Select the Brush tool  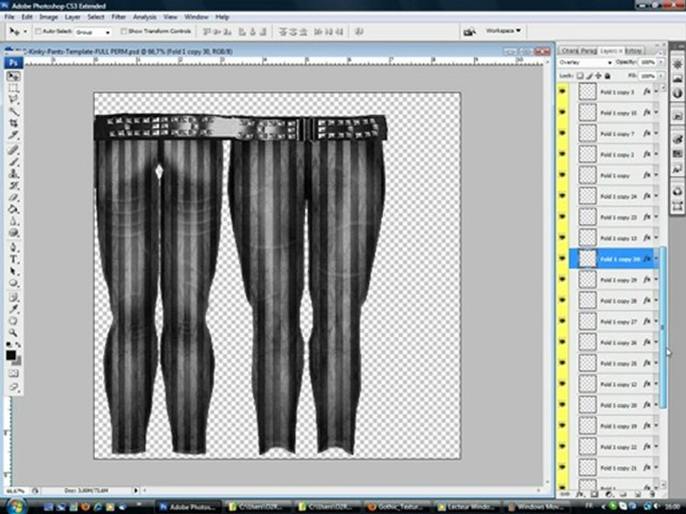14,162
